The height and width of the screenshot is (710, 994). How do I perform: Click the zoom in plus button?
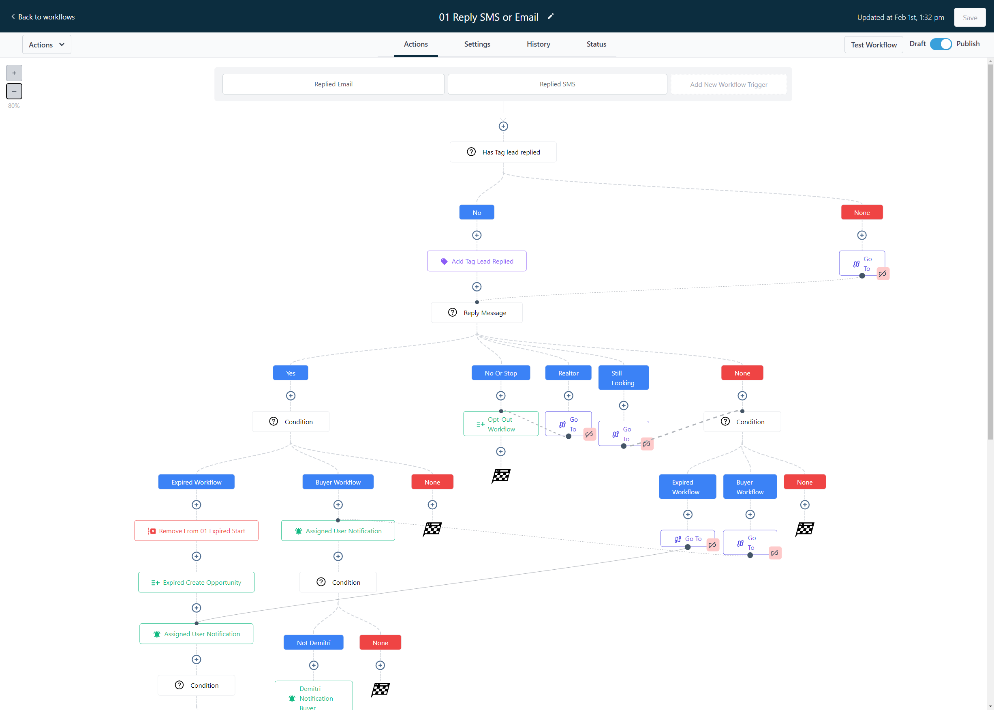point(14,73)
